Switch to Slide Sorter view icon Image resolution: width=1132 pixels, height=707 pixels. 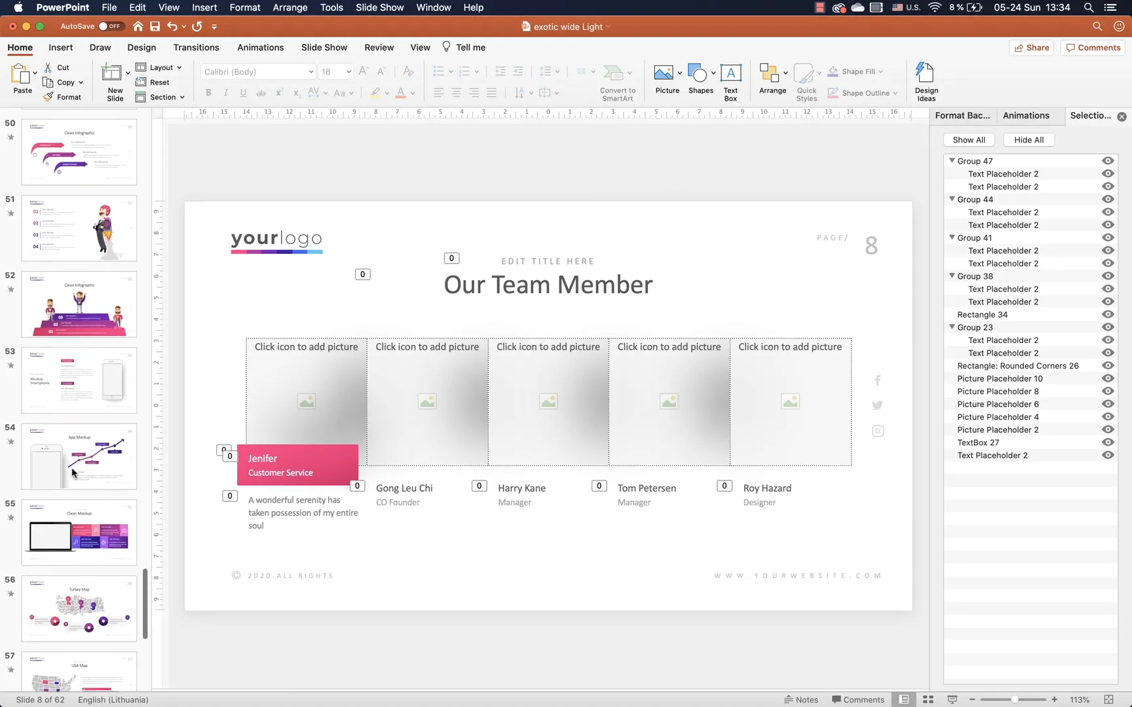[928, 700]
